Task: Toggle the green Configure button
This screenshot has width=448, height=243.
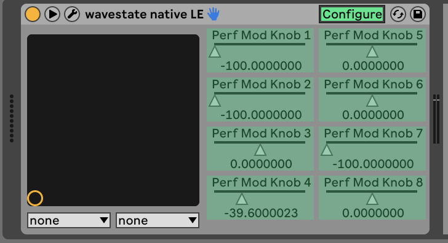Action: coord(352,14)
